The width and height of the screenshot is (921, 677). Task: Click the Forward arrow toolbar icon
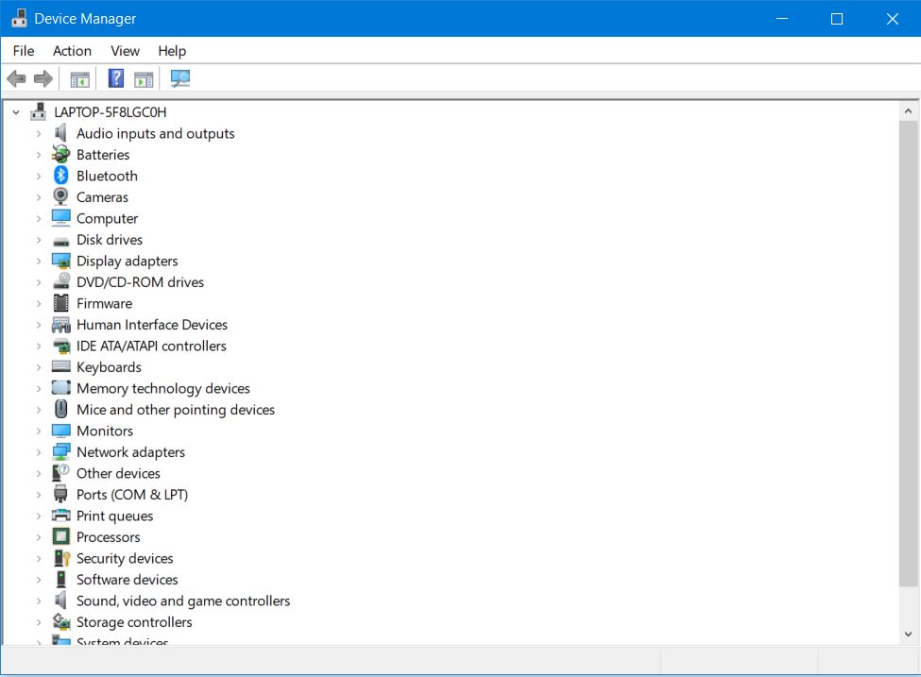[x=43, y=78]
